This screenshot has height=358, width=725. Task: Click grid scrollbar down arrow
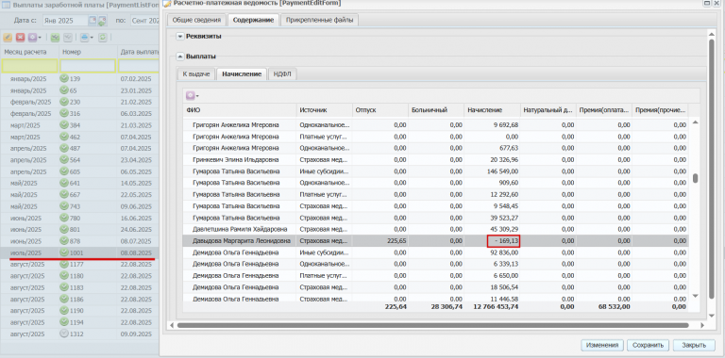click(x=695, y=295)
